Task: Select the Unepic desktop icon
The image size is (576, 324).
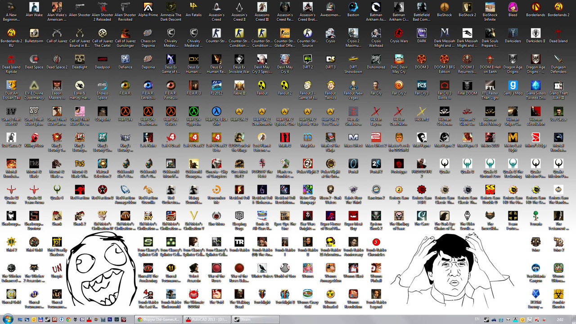Action: 57,271
